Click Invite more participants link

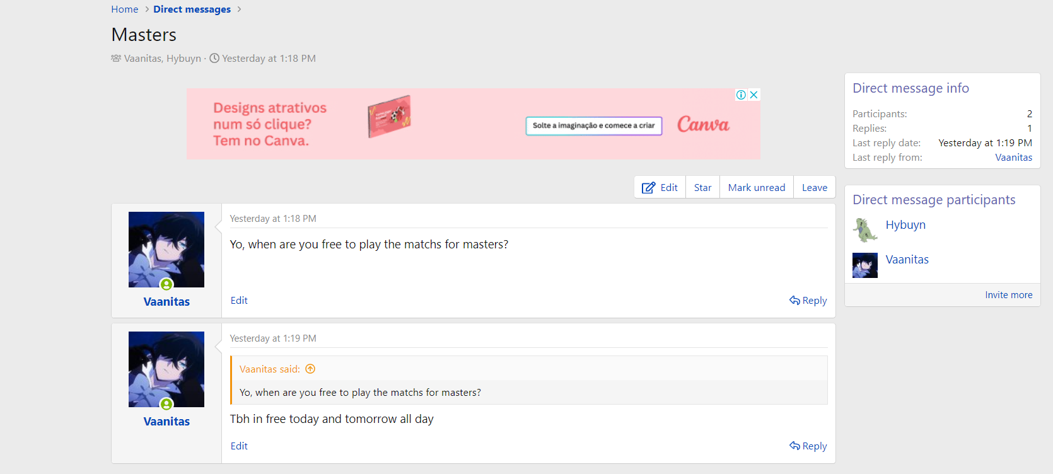[x=1009, y=295]
